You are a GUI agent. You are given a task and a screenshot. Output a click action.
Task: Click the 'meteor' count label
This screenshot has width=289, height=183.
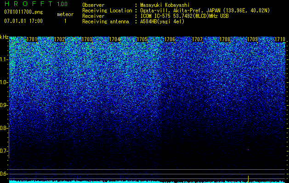click(65, 14)
